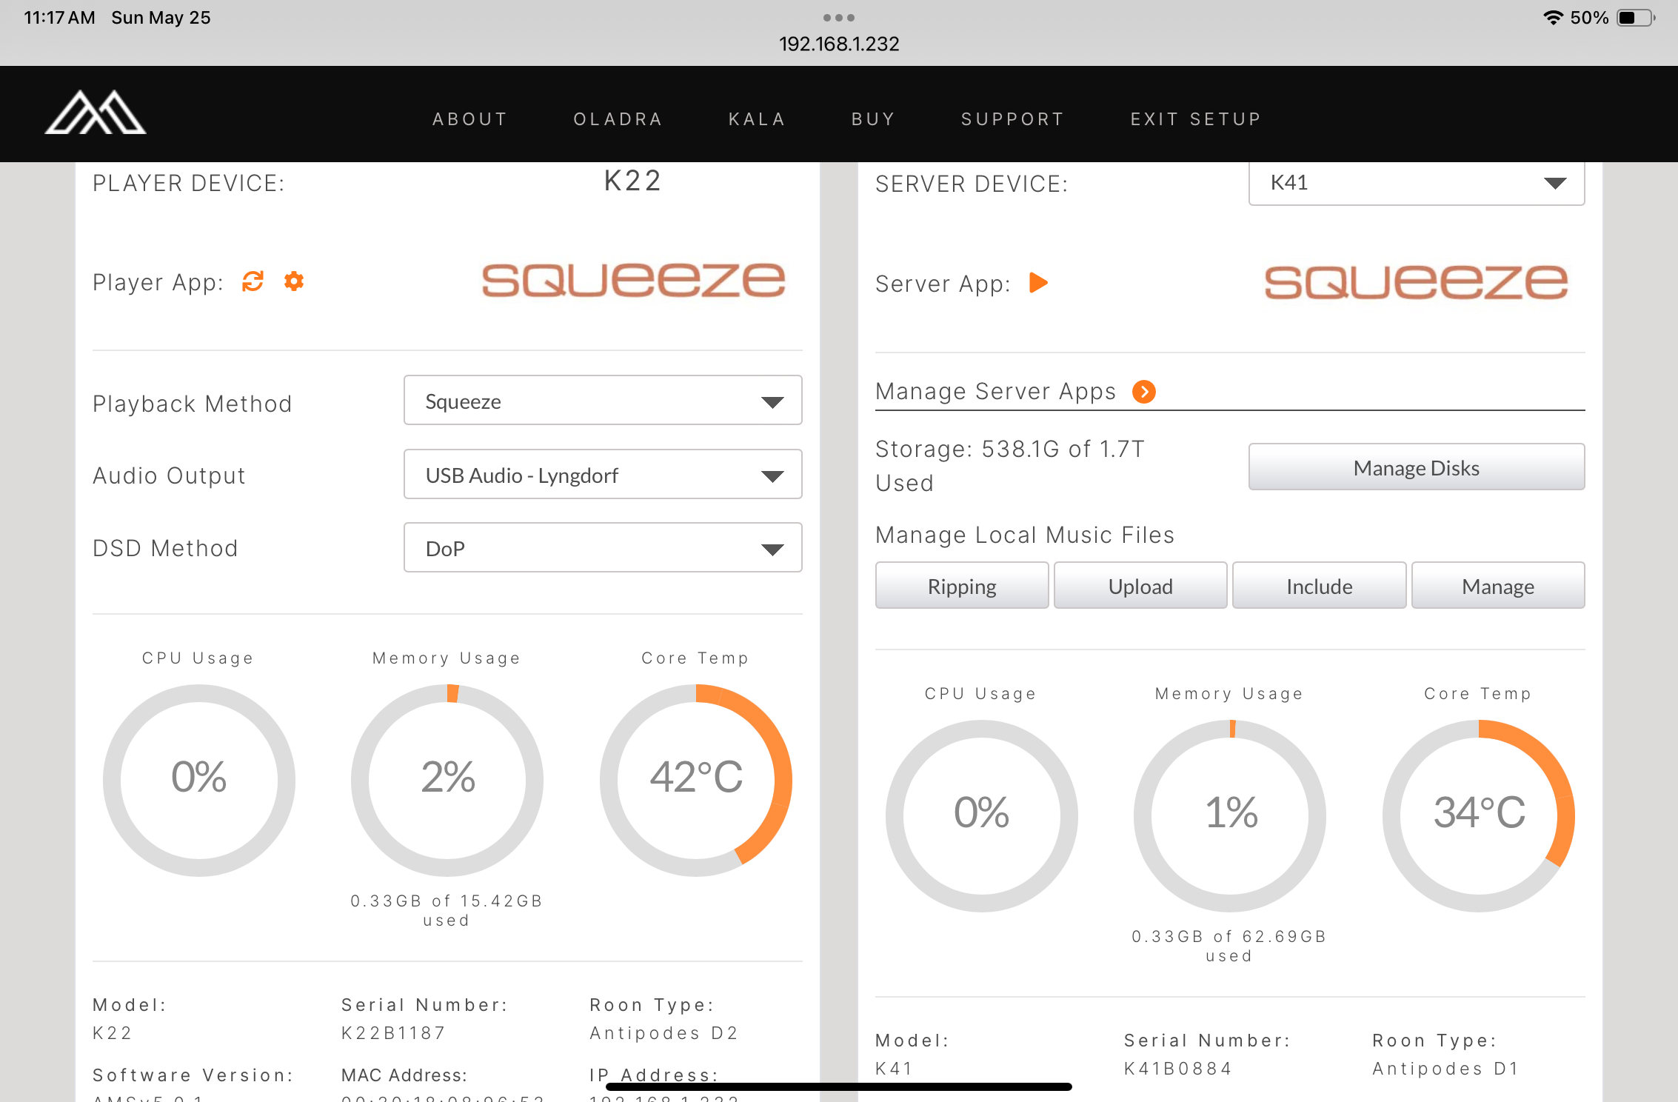
Task: Open the OLADRA menu item
Action: [x=618, y=119]
